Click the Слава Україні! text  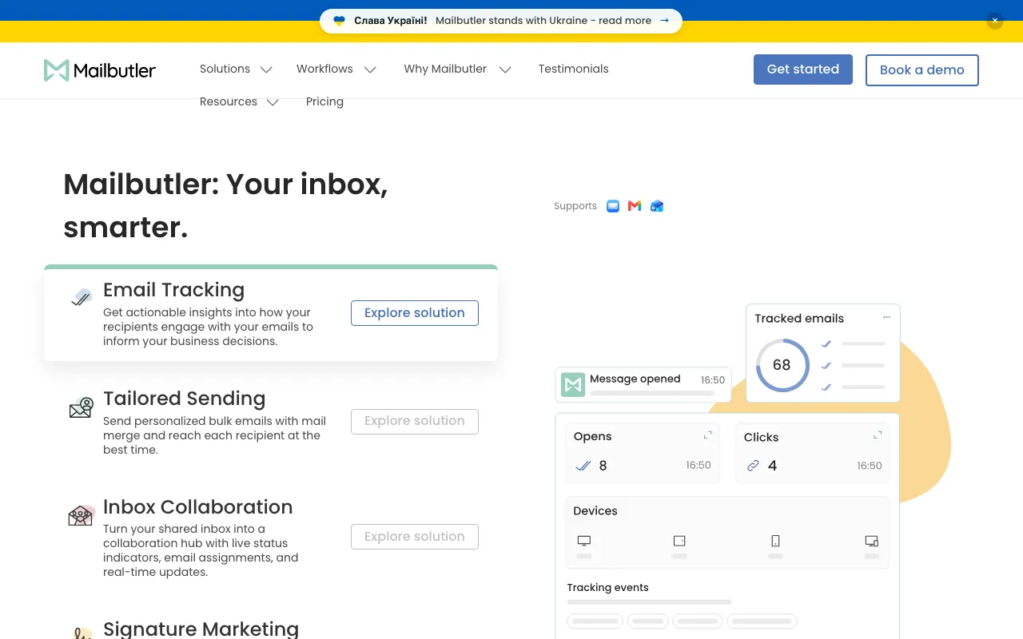click(391, 21)
